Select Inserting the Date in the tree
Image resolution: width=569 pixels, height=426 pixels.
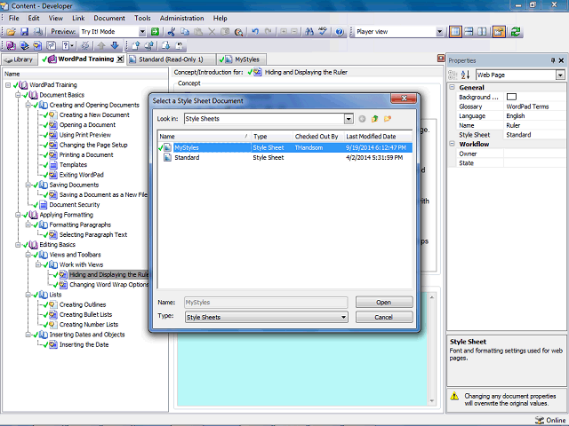click(x=84, y=345)
